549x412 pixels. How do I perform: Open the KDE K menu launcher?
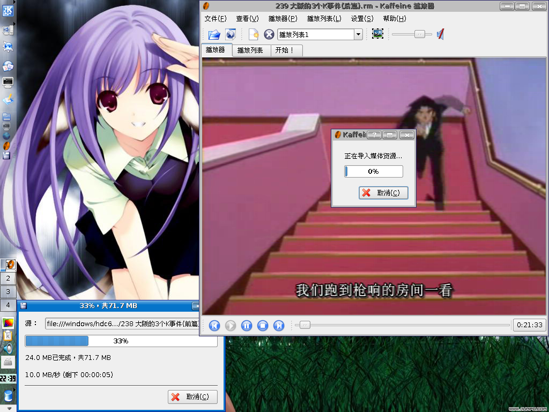(8, 11)
